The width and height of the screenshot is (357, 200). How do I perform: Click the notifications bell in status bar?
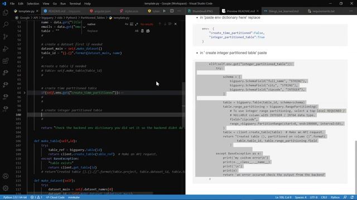(x=352, y=197)
